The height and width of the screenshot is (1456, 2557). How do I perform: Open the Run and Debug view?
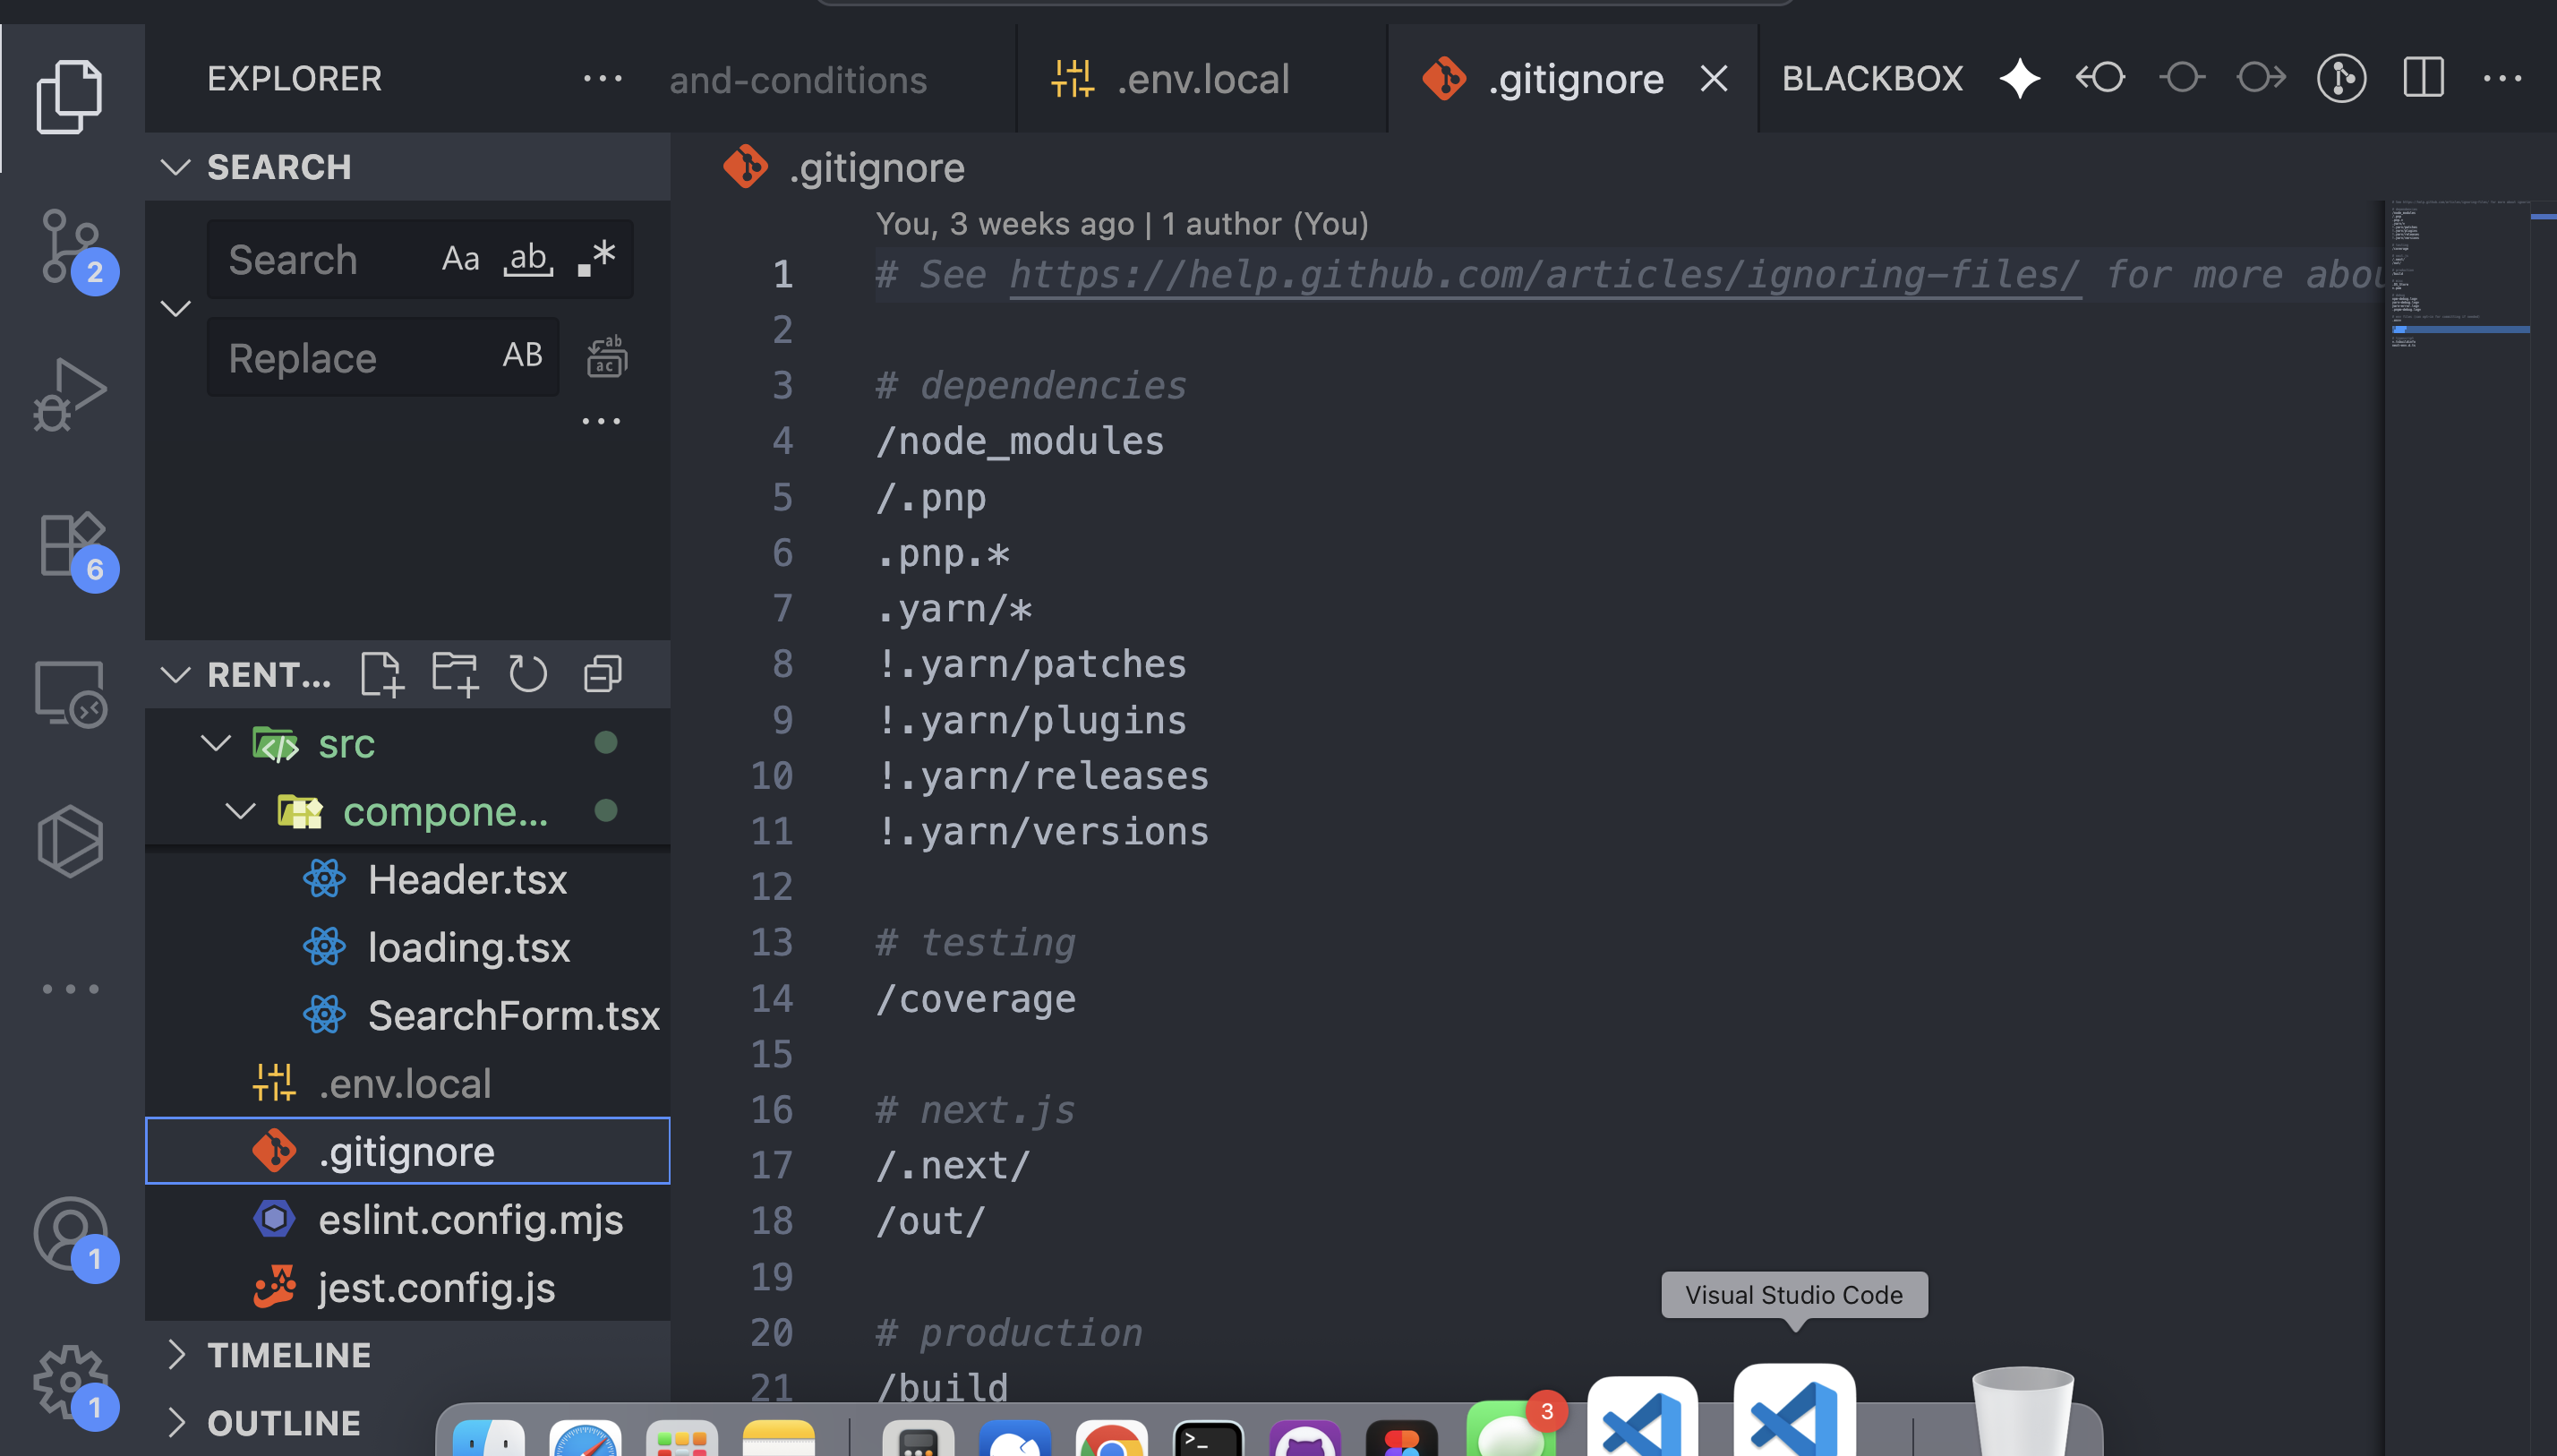click(x=70, y=394)
